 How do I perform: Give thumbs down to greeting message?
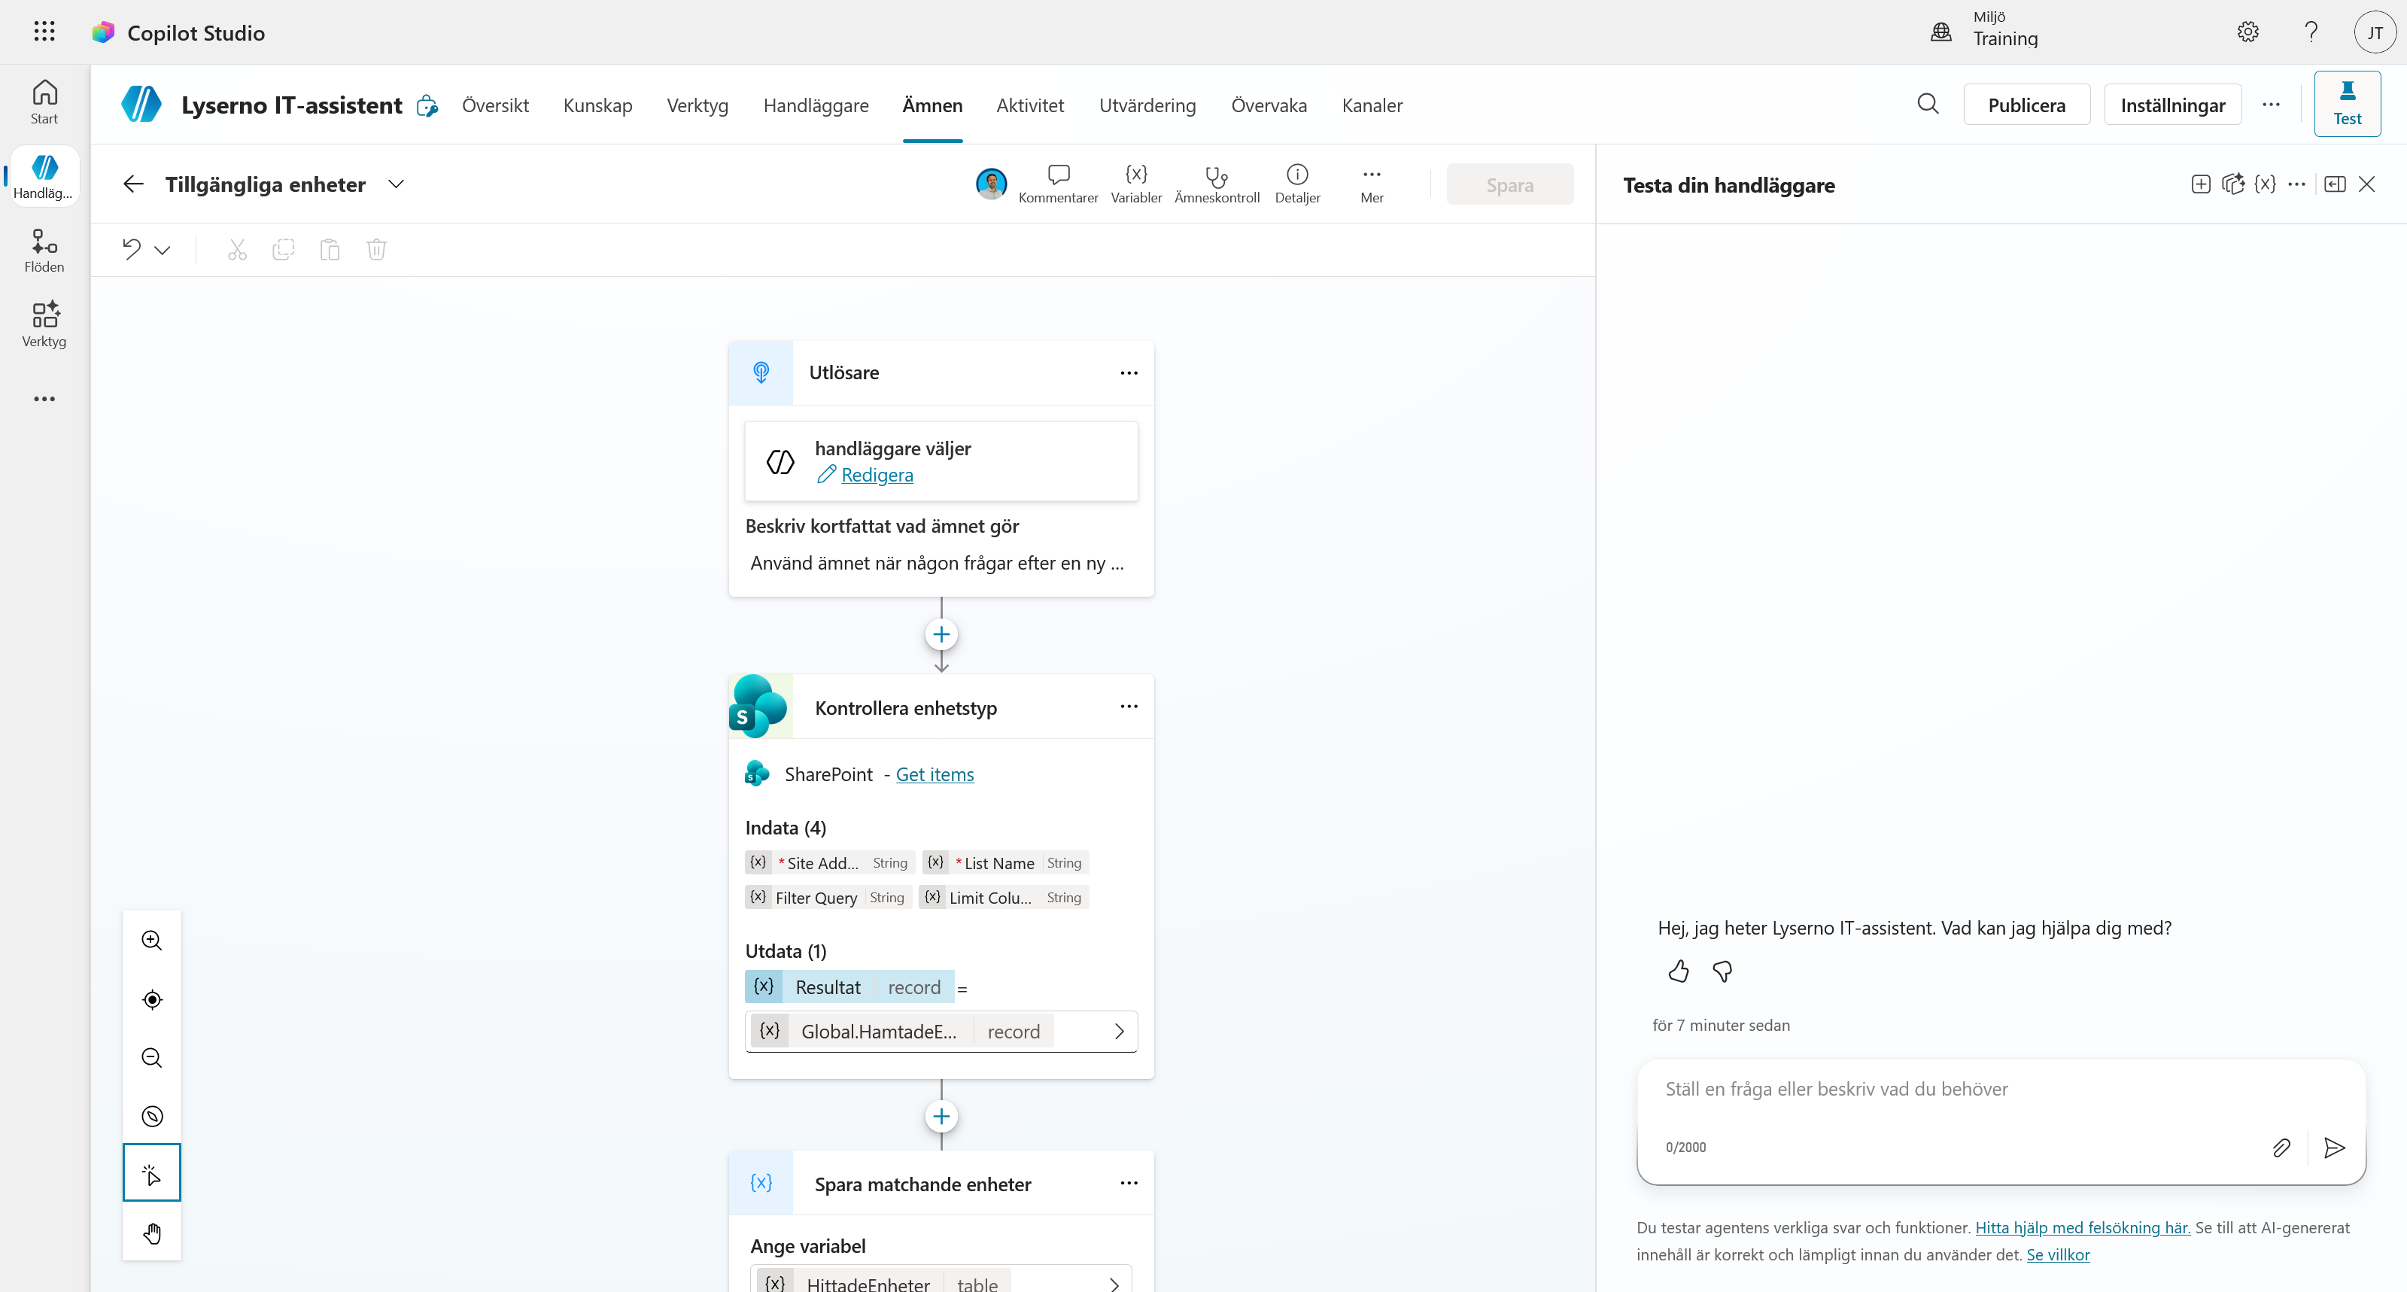[x=1722, y=971]
